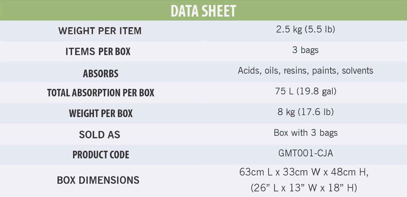Image resolution: width=407 pixels, height=197 pixels.
Task: Click the 3 bags value
Action: (x=305, y=50)
